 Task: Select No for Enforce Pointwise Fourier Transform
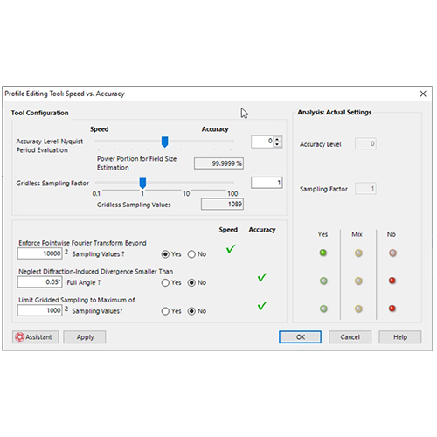191,254
